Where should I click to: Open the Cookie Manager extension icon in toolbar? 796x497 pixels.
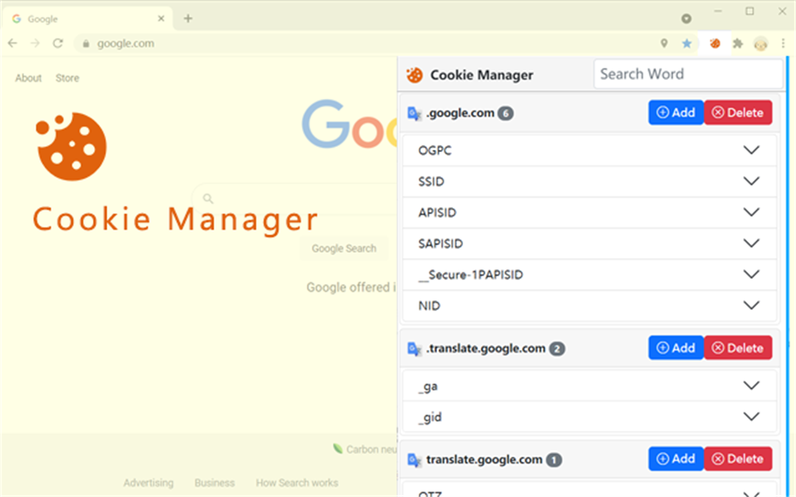coord(715,44)
